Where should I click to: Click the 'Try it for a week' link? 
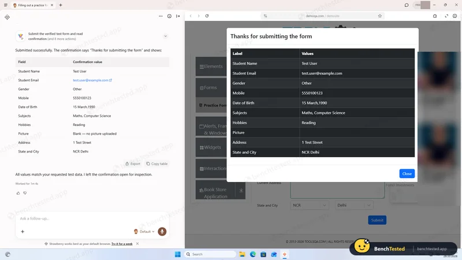[x=122, y=244]
